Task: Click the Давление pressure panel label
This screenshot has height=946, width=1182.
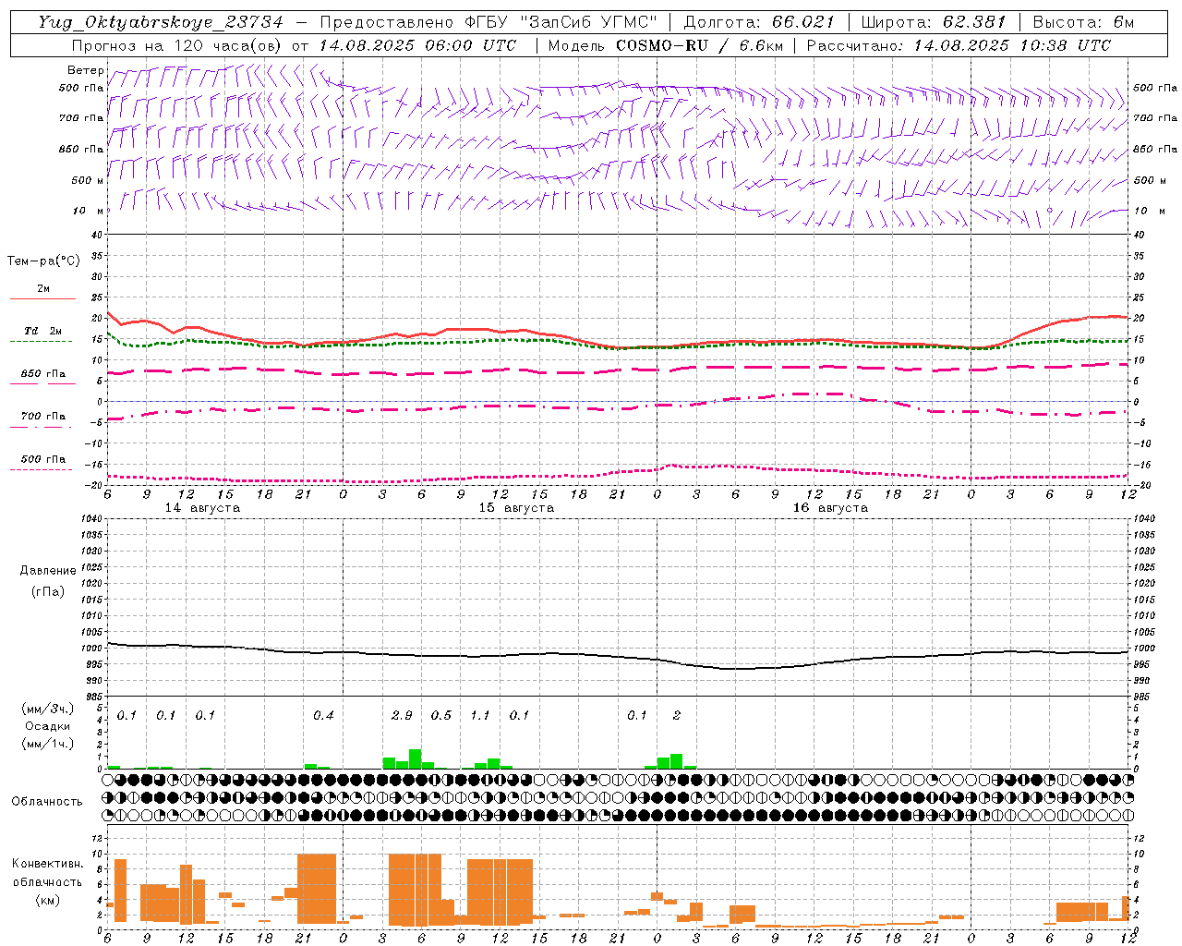Action: coord(48,570)
